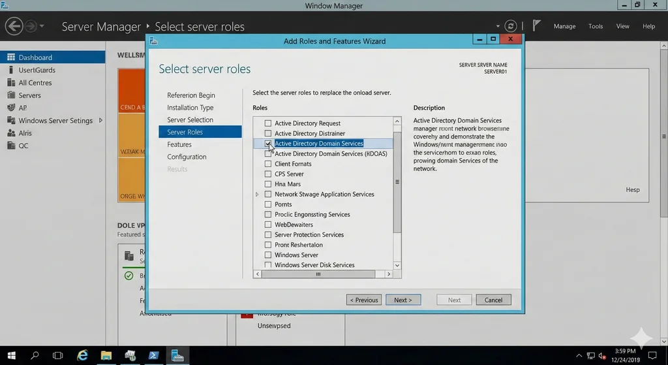Screen dimensions: 668x365
Task: Click the roles list vertical scrollbar thumb
Action: [x=397, y=182]
